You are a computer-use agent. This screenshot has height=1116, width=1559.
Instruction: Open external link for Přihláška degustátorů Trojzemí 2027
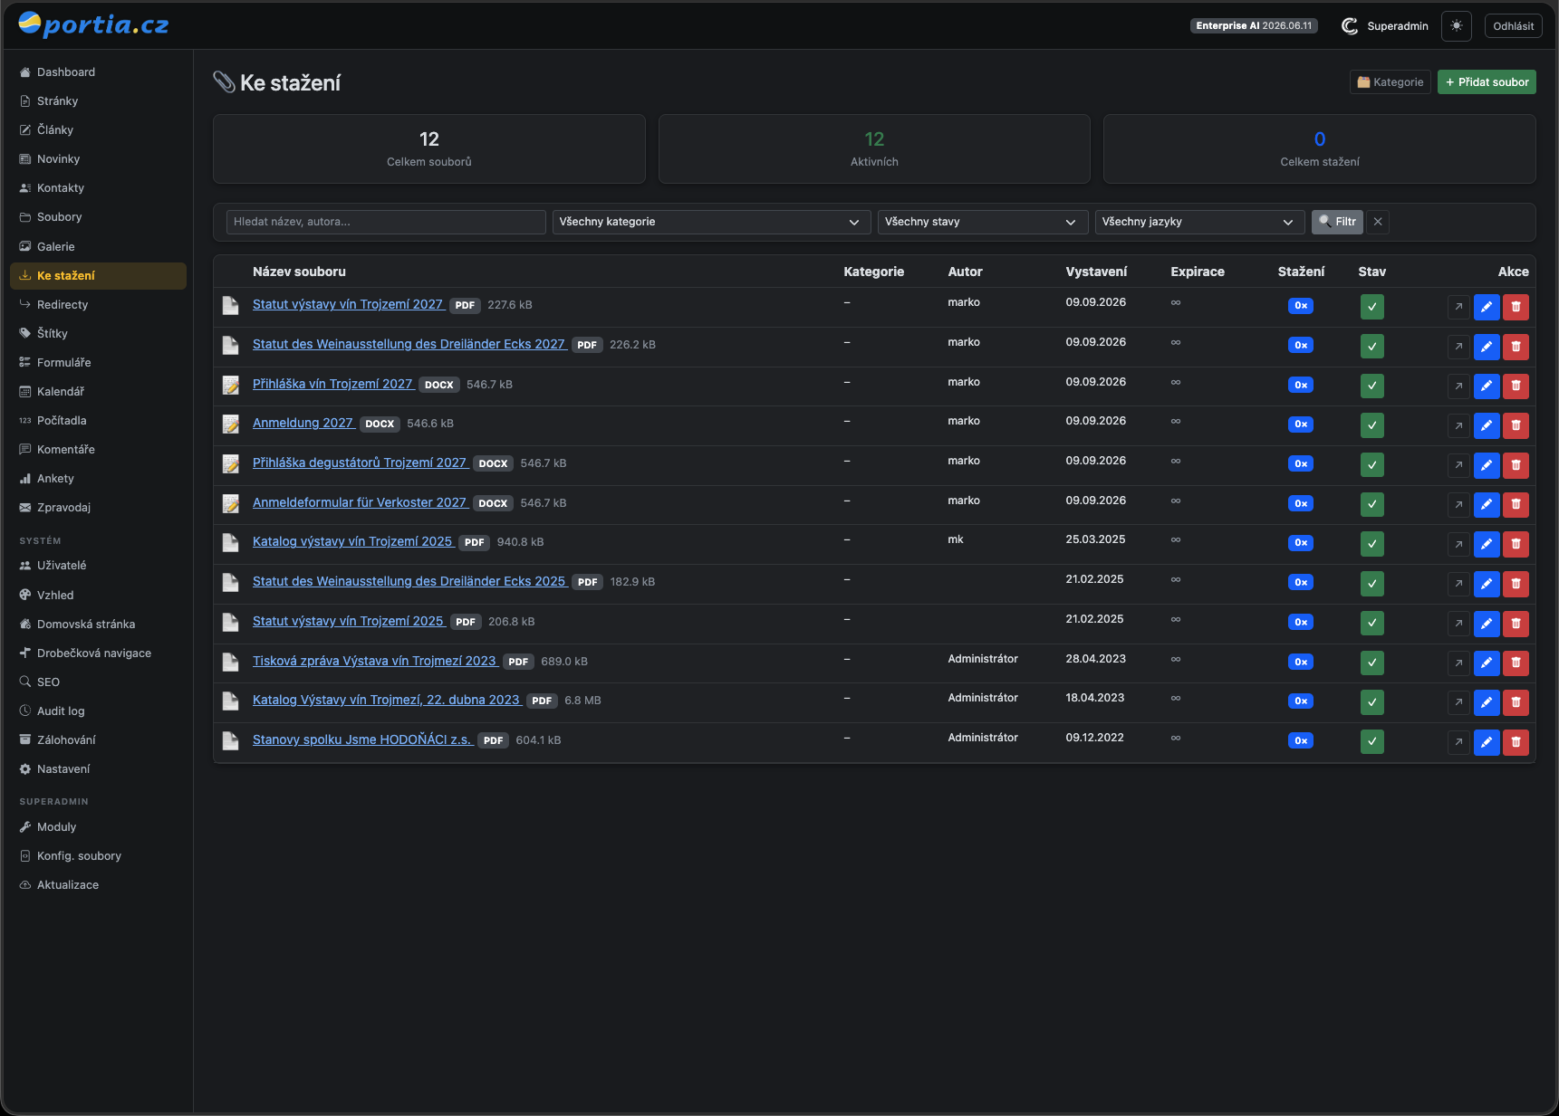tap(1458, 465)
